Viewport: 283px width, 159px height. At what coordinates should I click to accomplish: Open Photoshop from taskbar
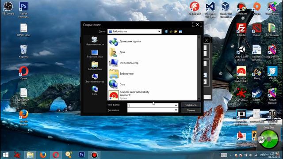pyautogui.click(x=81, y=155)
